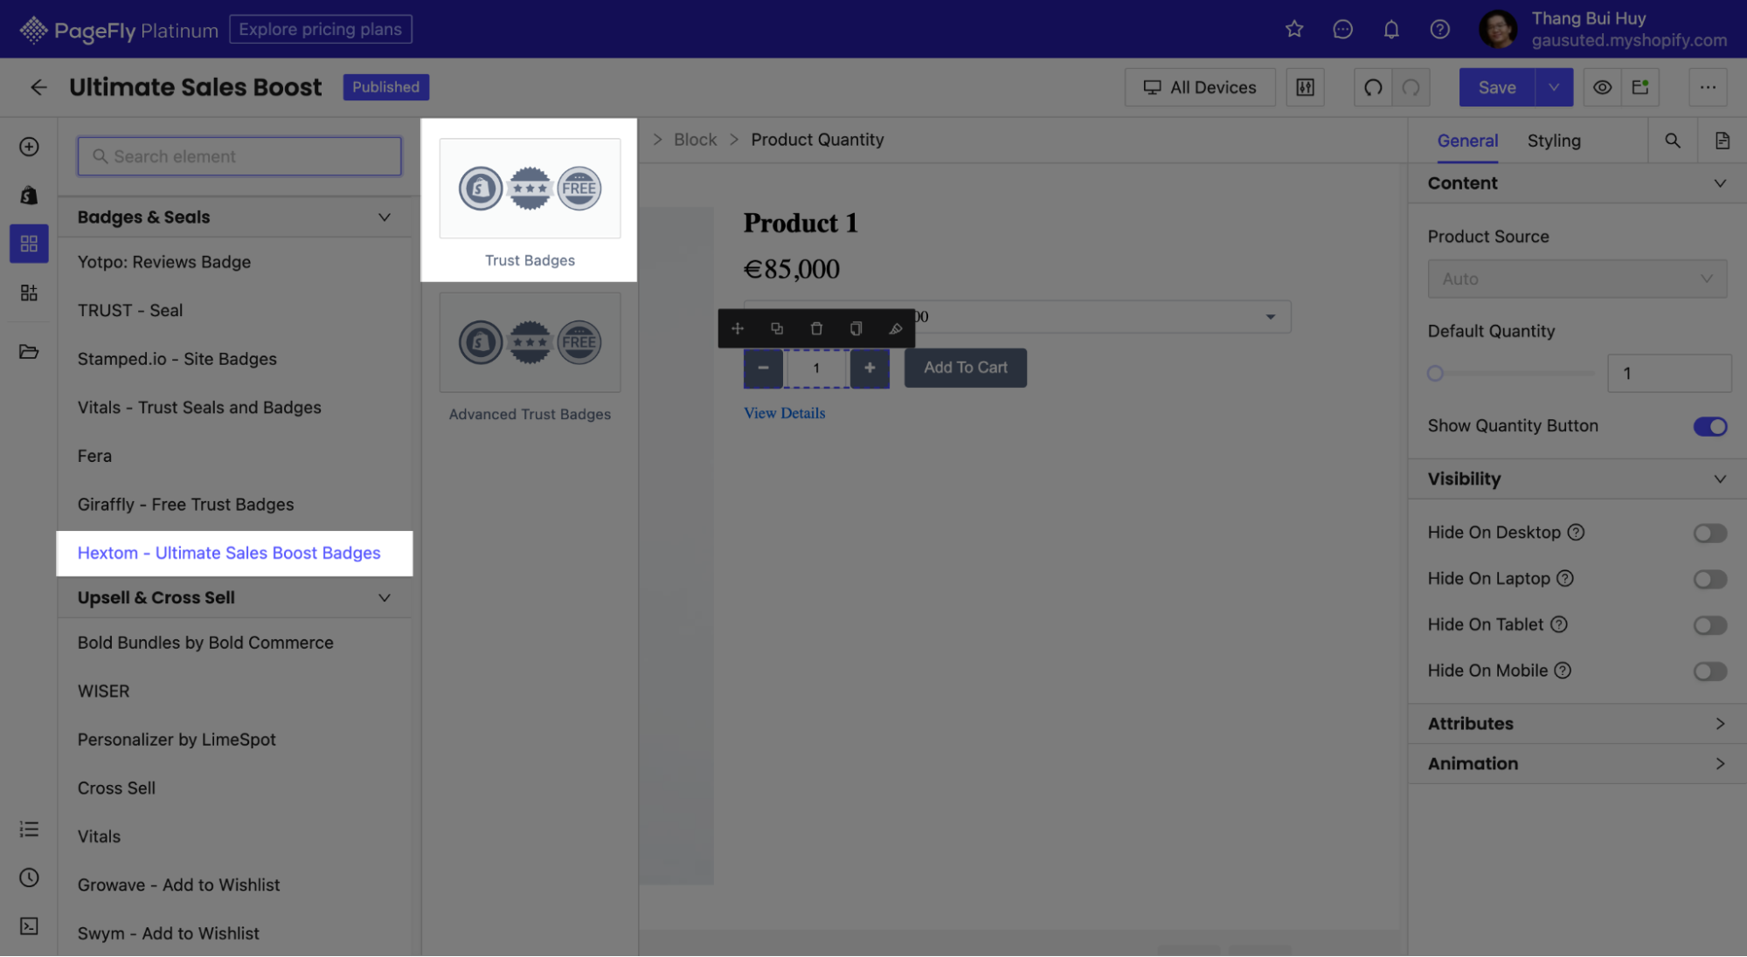Click the back arrow beside page title
This screenshot has height=957, width=1747.
click(x=38, y=87)
